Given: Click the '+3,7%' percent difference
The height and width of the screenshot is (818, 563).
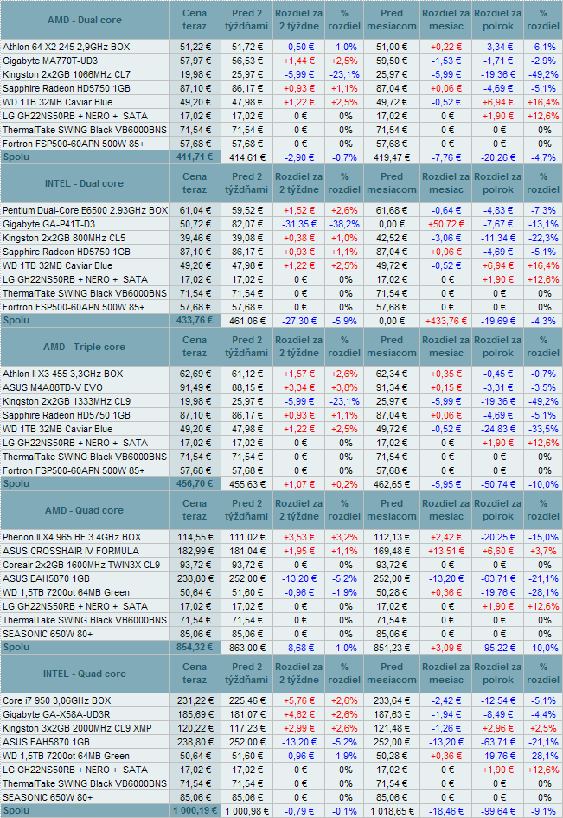Looking at the screenshot, I should pyautogui.click(x=544, y=551).
